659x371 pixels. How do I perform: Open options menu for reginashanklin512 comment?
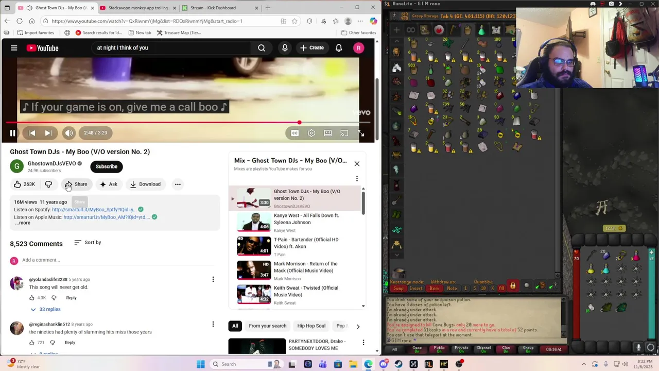pyautogui.click(x=213, y=324)
